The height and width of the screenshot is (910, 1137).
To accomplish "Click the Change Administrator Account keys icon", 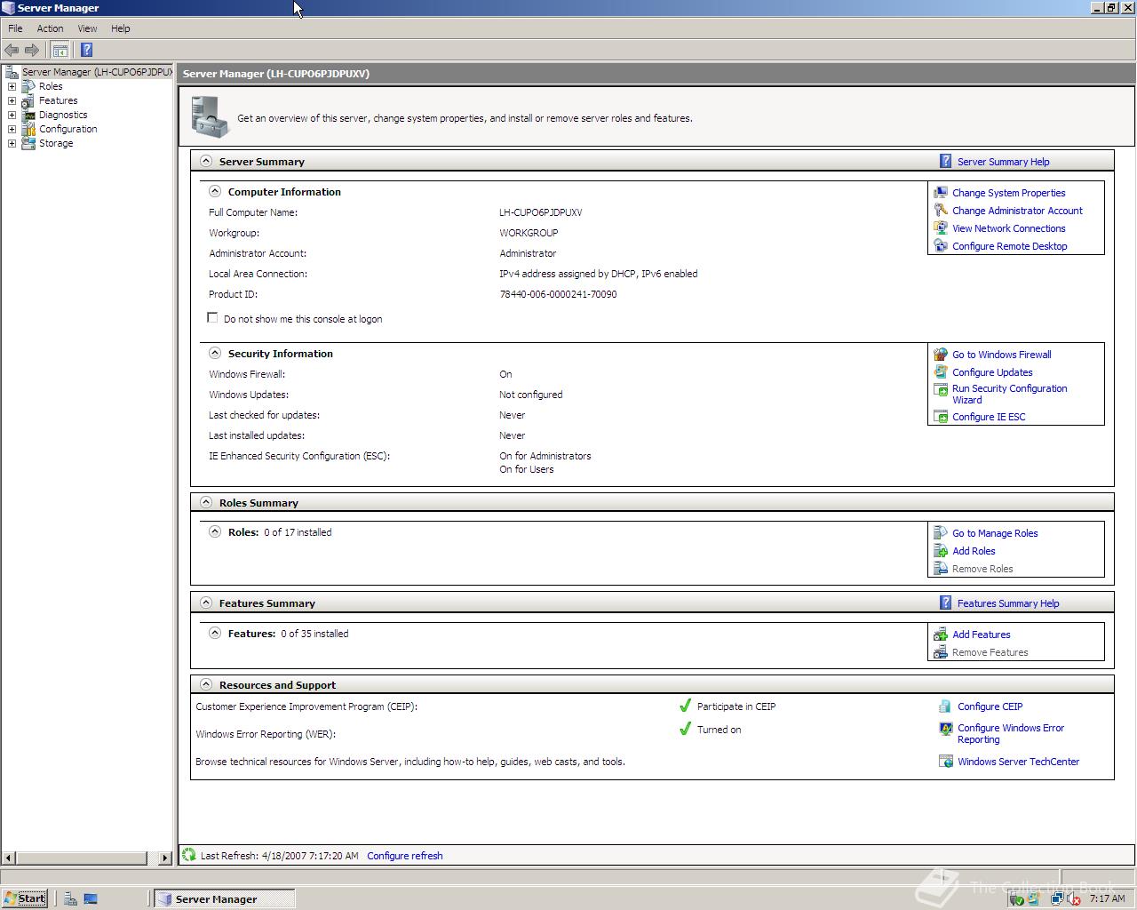I will coord(941,210).
